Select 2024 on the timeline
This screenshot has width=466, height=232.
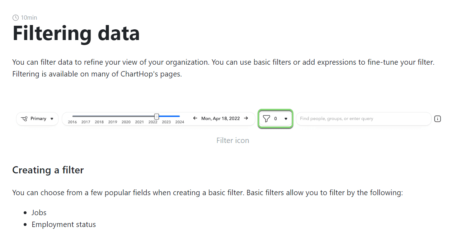tap(180, 122)
